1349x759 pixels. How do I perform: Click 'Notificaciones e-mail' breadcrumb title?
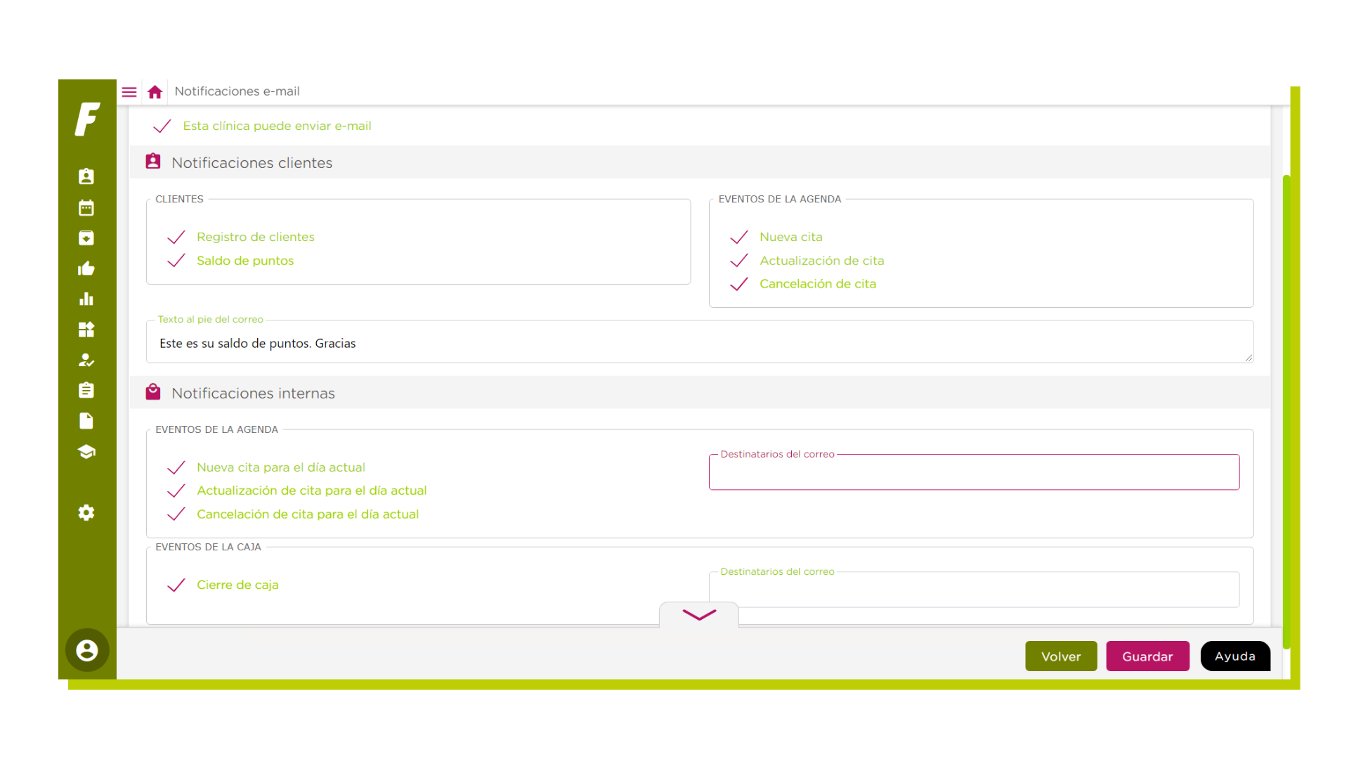pyautogui.click(x=237, y=91)
